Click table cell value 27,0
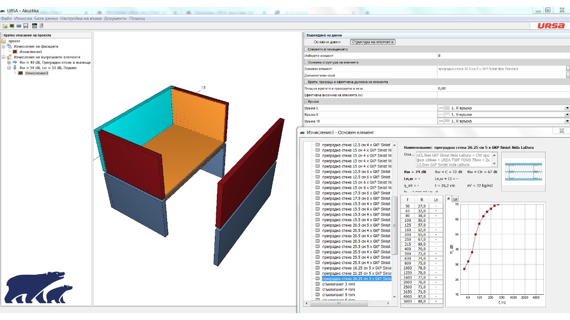Viewport: 570px width, 320px height. [422, 206]
